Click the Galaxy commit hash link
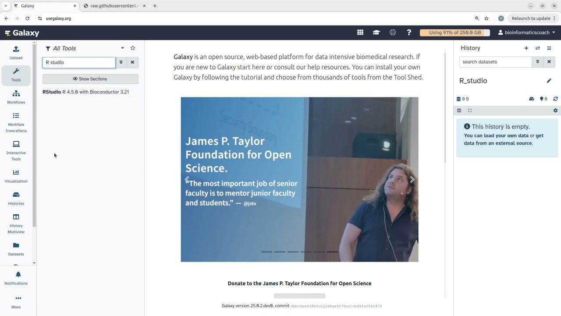Screen dimensions: 561x316 (336, 306)
